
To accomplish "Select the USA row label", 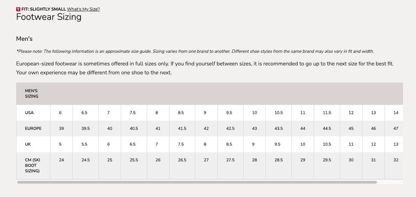I will pyautogui.click(x=29, y=113).
